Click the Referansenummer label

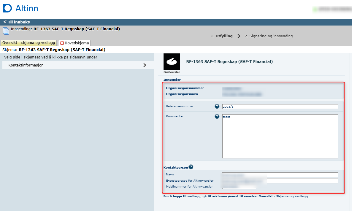[x=180, y=106]
